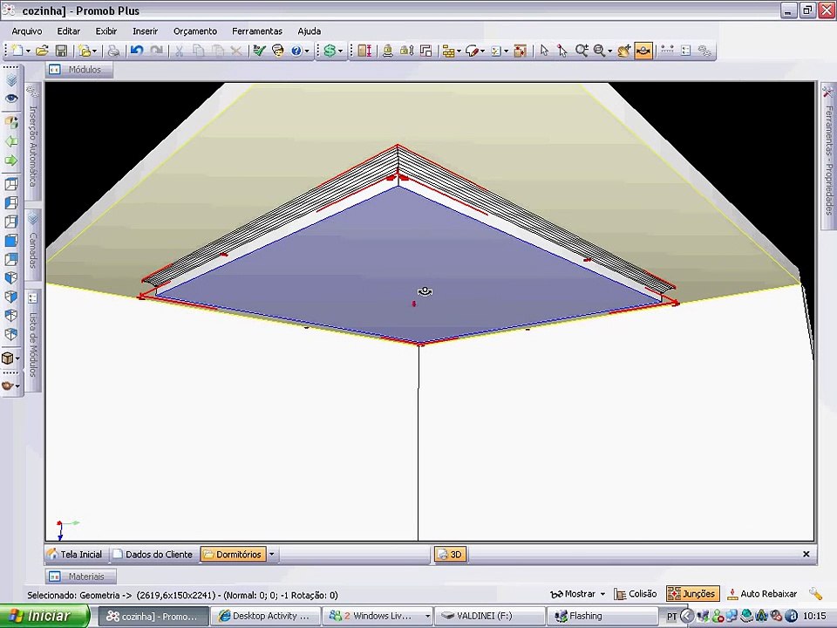Click the add cubes icon in left sidebar
Viewport: 837px width, 628px height.
coord(11,122)
